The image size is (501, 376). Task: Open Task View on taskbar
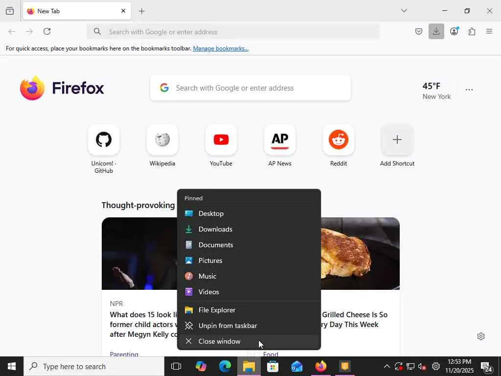176,366
